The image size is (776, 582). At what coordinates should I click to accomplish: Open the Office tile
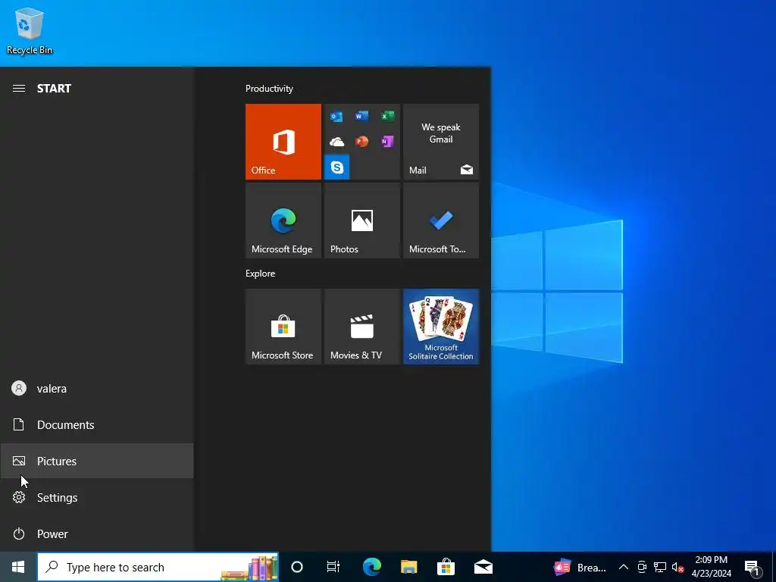pyautogui.click(x=283, y=142)
